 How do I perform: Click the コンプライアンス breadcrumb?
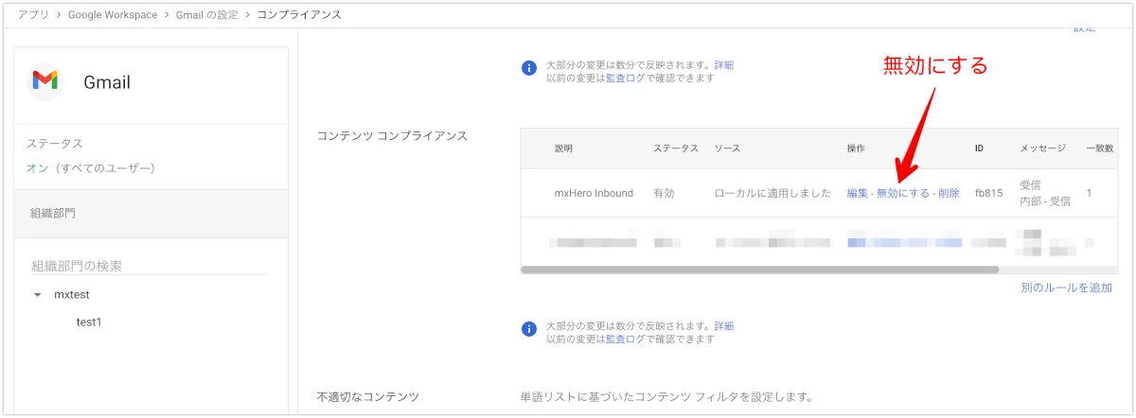tap(300, 15)
